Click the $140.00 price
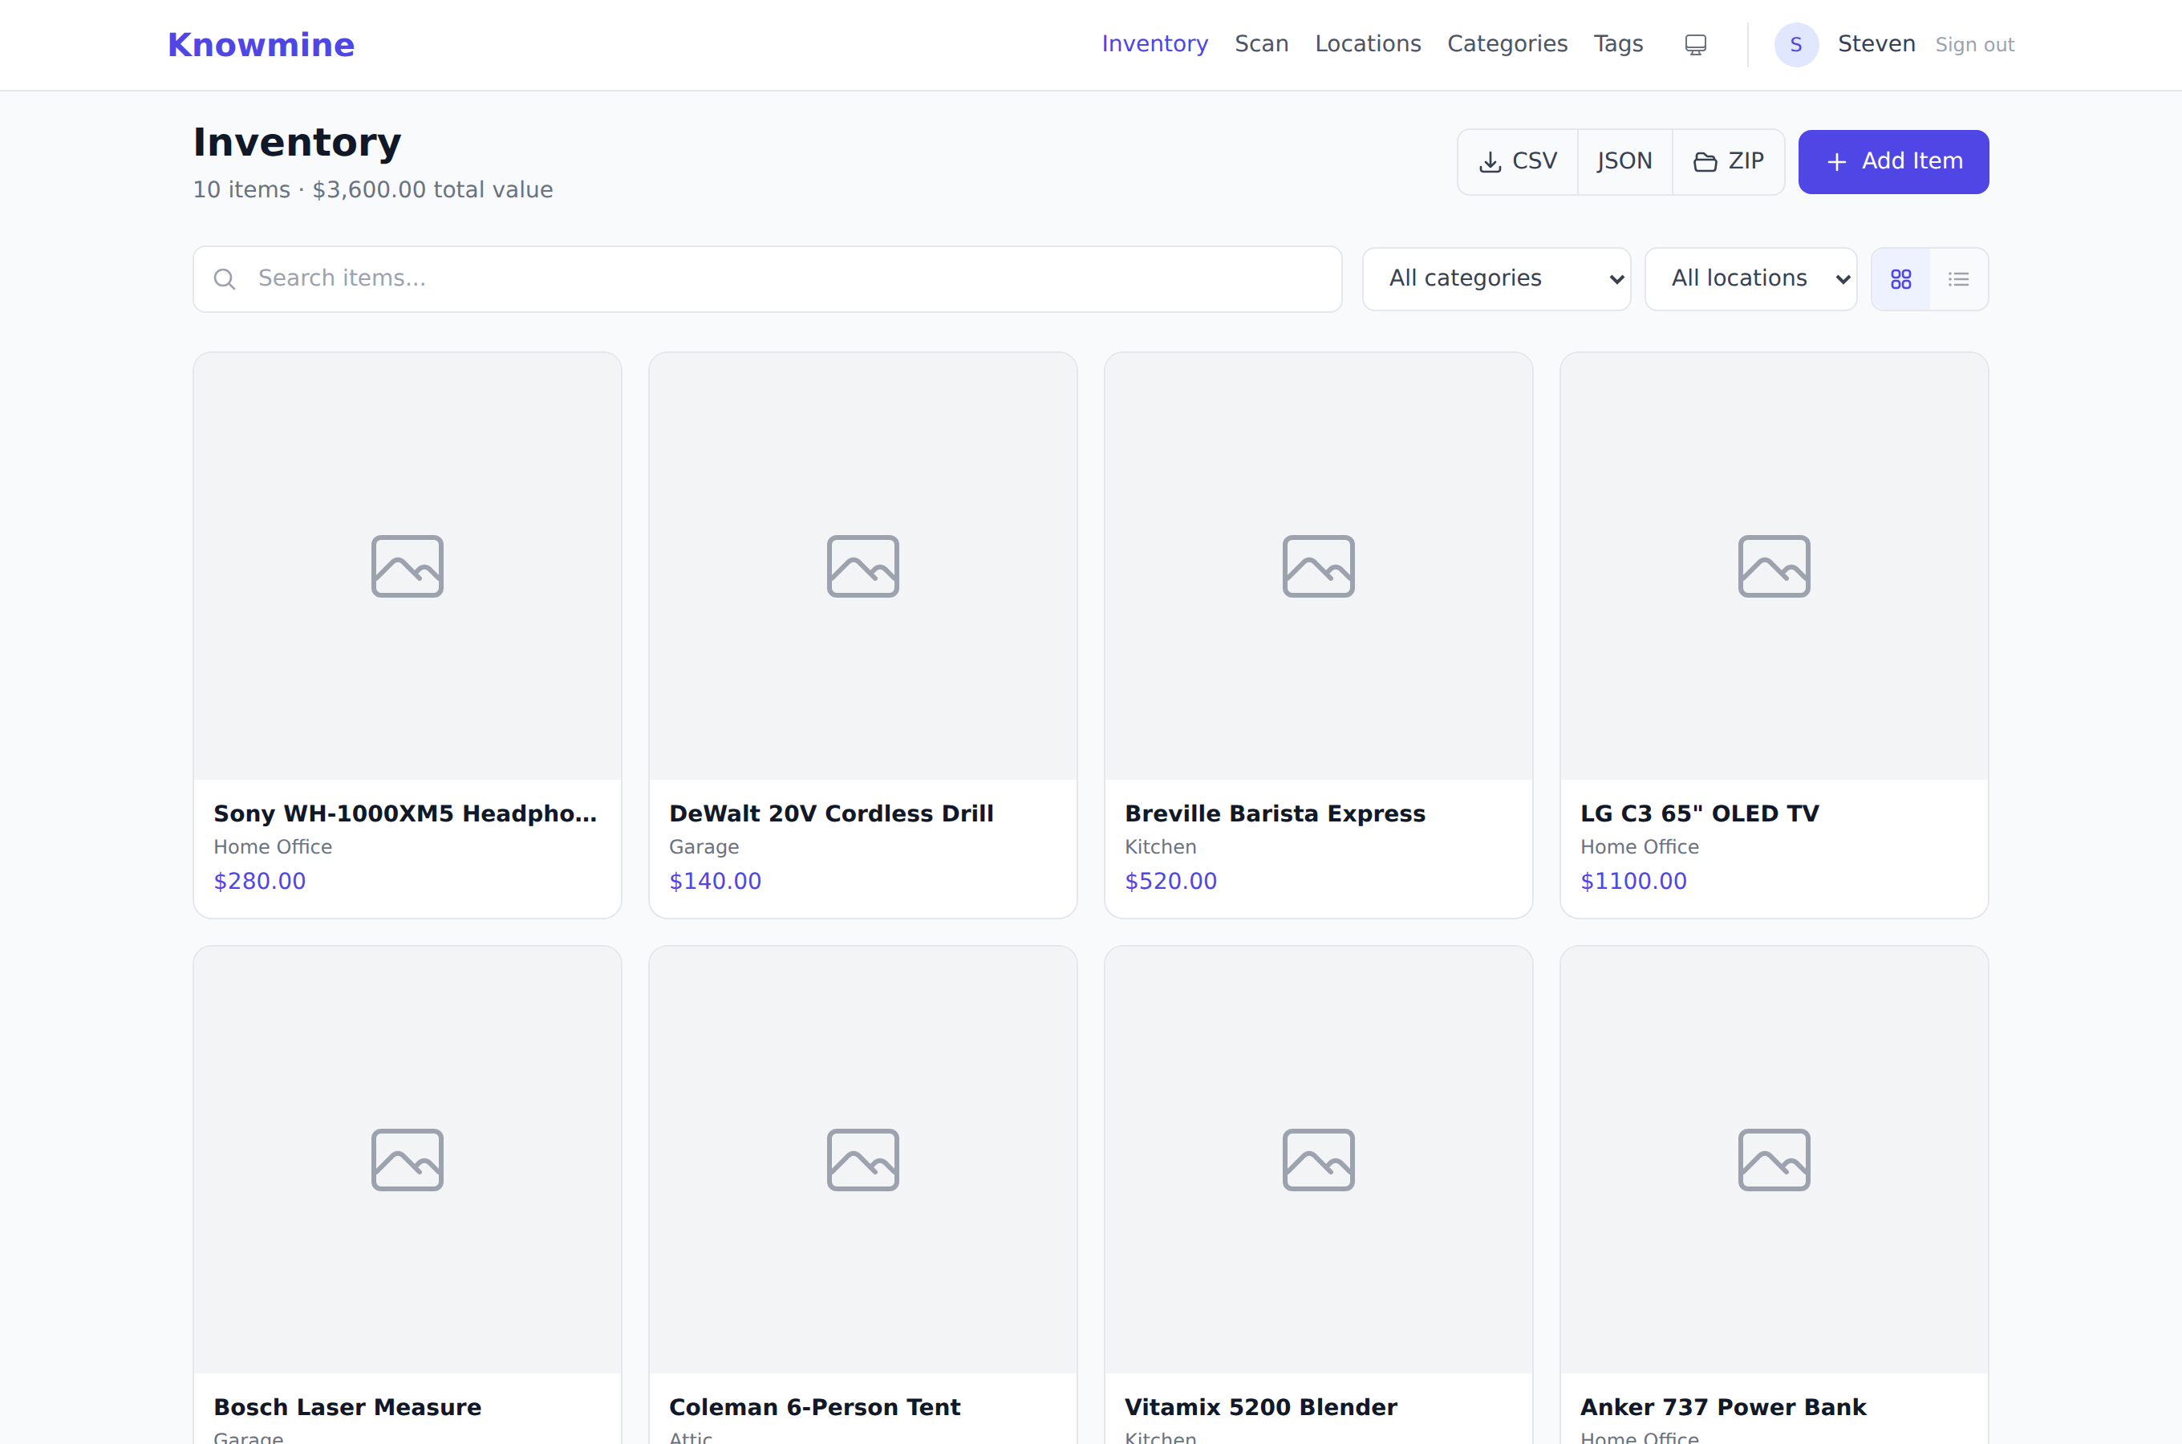This screenshot has width=2182, height=1444. [x=716, y=882]
